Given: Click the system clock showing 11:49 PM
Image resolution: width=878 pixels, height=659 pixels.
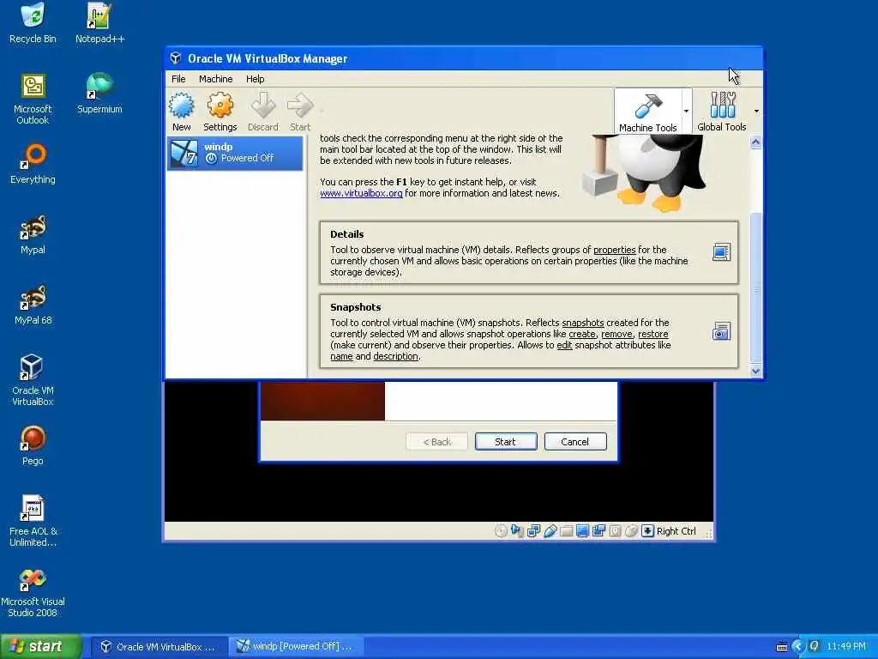Looking at the screenshot, I should (846, 647).
